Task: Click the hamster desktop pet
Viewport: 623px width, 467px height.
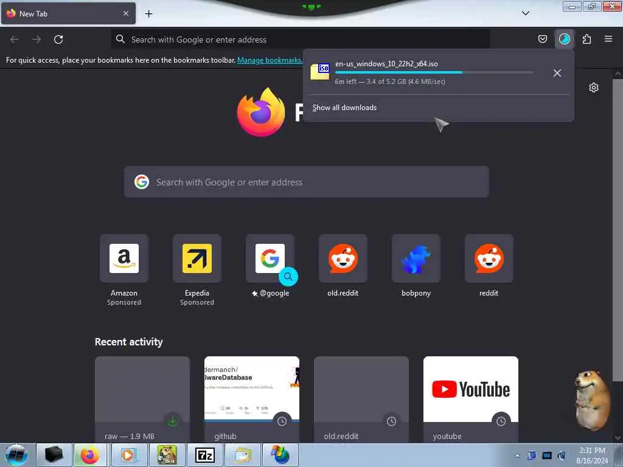Action: click(593, 400)
